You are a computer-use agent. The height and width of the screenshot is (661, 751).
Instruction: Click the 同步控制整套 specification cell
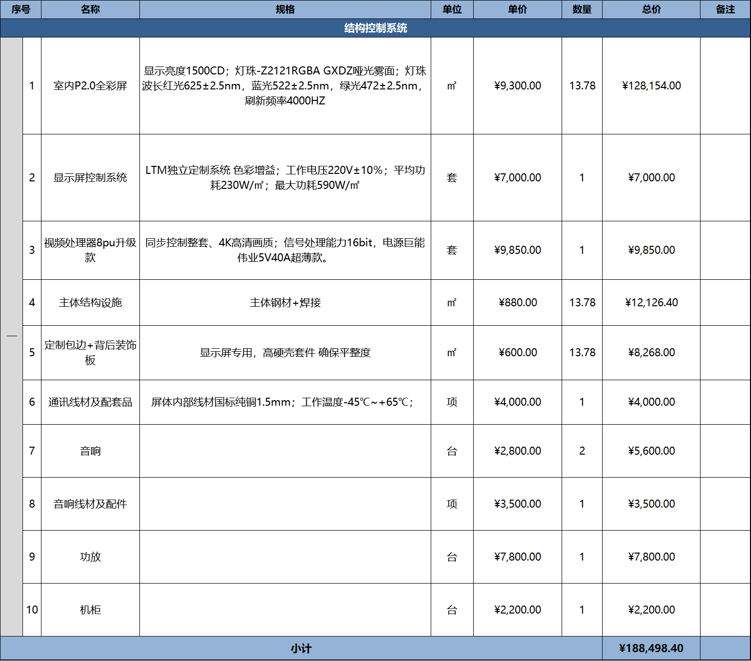coord(285,250)
